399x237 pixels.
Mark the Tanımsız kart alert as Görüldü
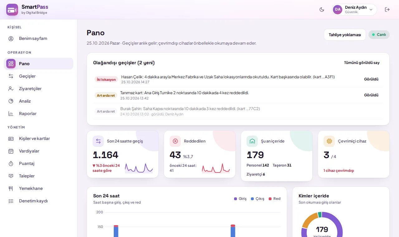pos(371,95)
